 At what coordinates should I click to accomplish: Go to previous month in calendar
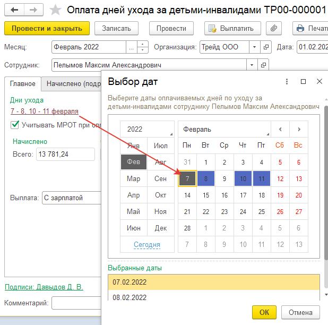pos(280,129)
